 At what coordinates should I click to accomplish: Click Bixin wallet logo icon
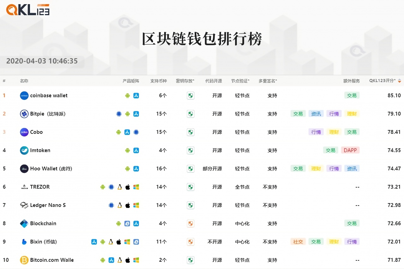click(x=24, y=242)
